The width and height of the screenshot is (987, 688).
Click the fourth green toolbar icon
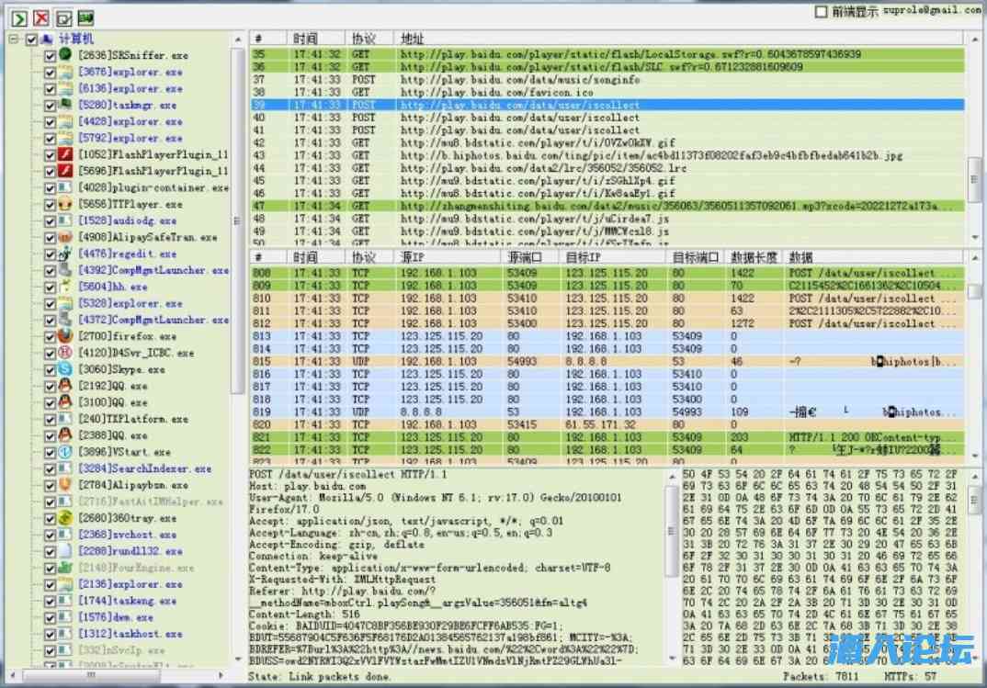[86, 17]
